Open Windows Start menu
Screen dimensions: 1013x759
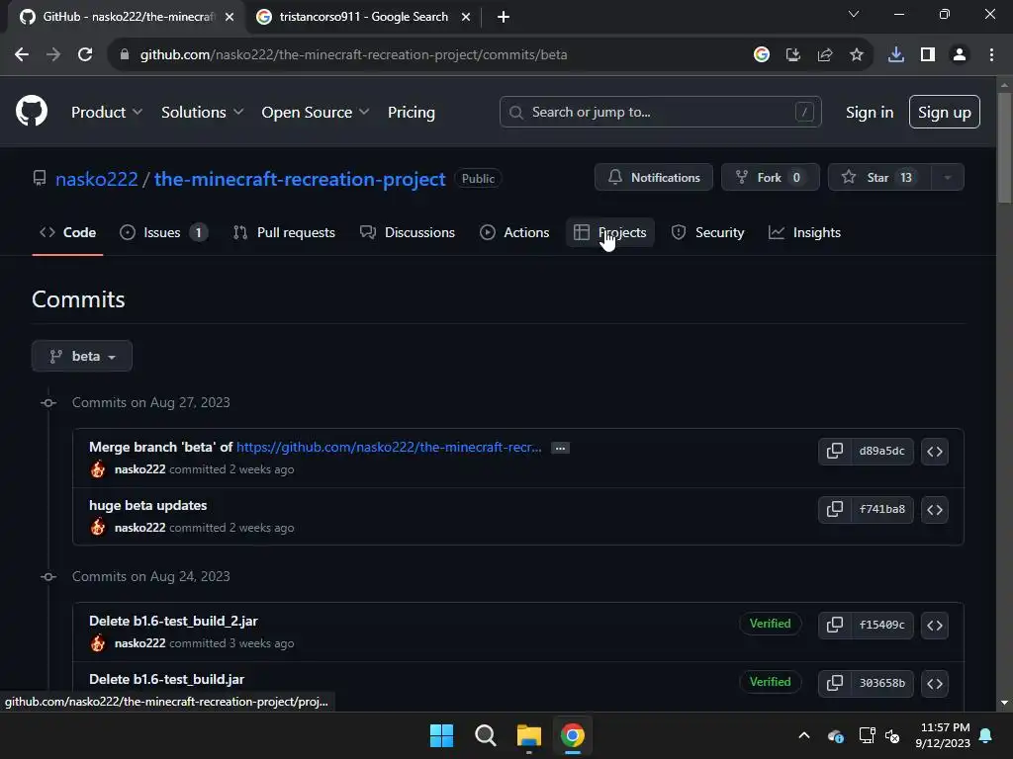(x=442, y=735)
